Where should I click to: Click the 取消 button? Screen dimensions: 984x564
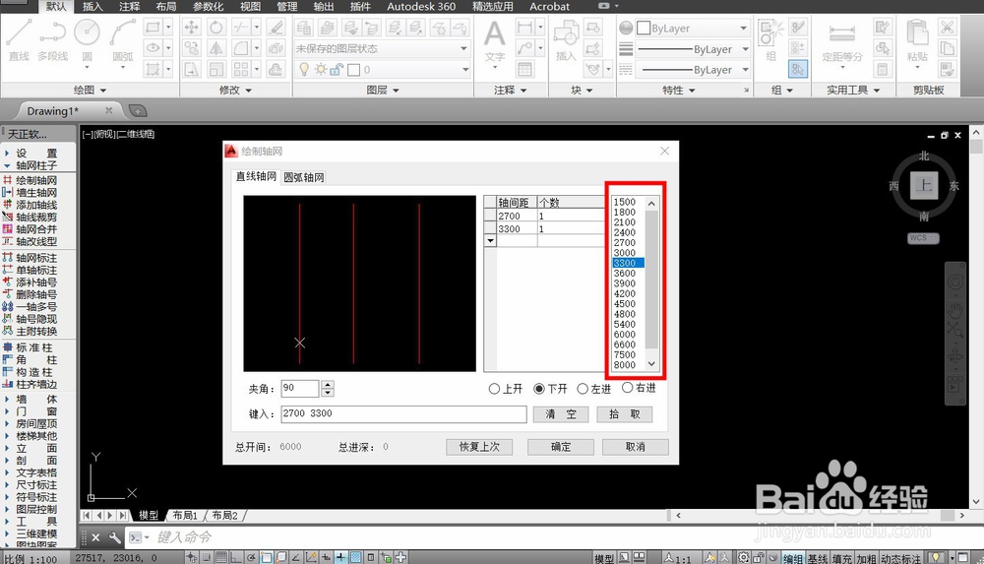[x=635, y=447]
